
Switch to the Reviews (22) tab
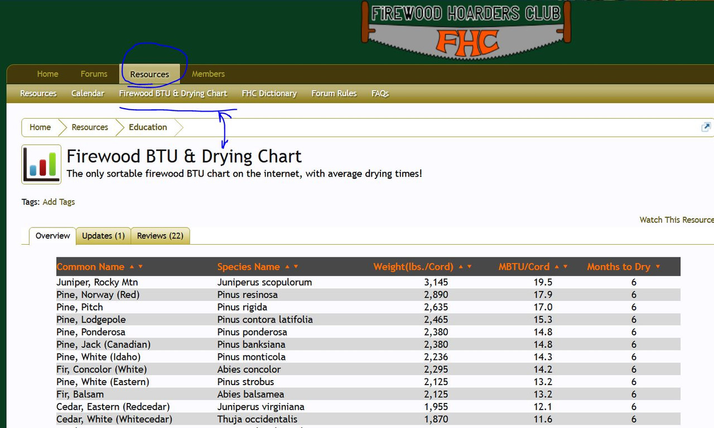pyautogui.click(x=160, y=236)
